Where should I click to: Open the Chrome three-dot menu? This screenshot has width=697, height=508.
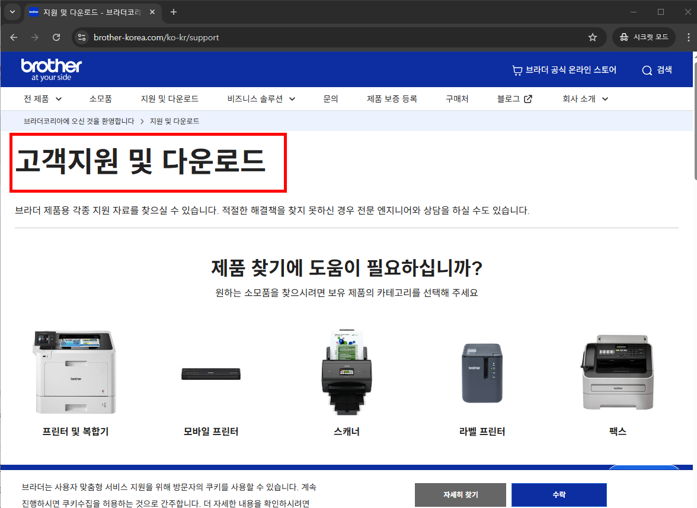pos(689,37)
